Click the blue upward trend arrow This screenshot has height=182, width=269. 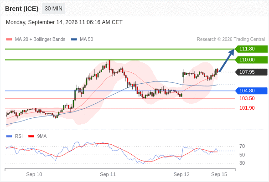(227, 61)
